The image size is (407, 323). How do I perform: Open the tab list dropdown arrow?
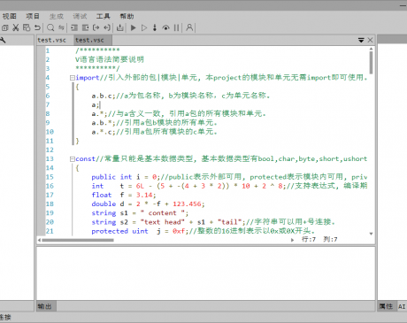361,40
